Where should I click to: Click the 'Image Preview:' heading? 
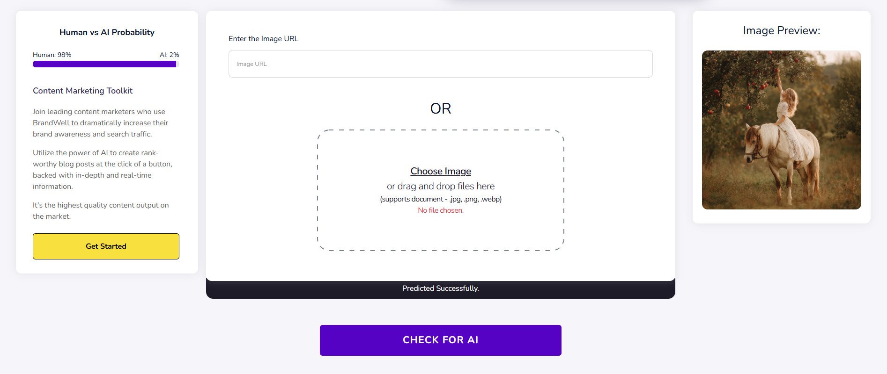coord(781,31)
